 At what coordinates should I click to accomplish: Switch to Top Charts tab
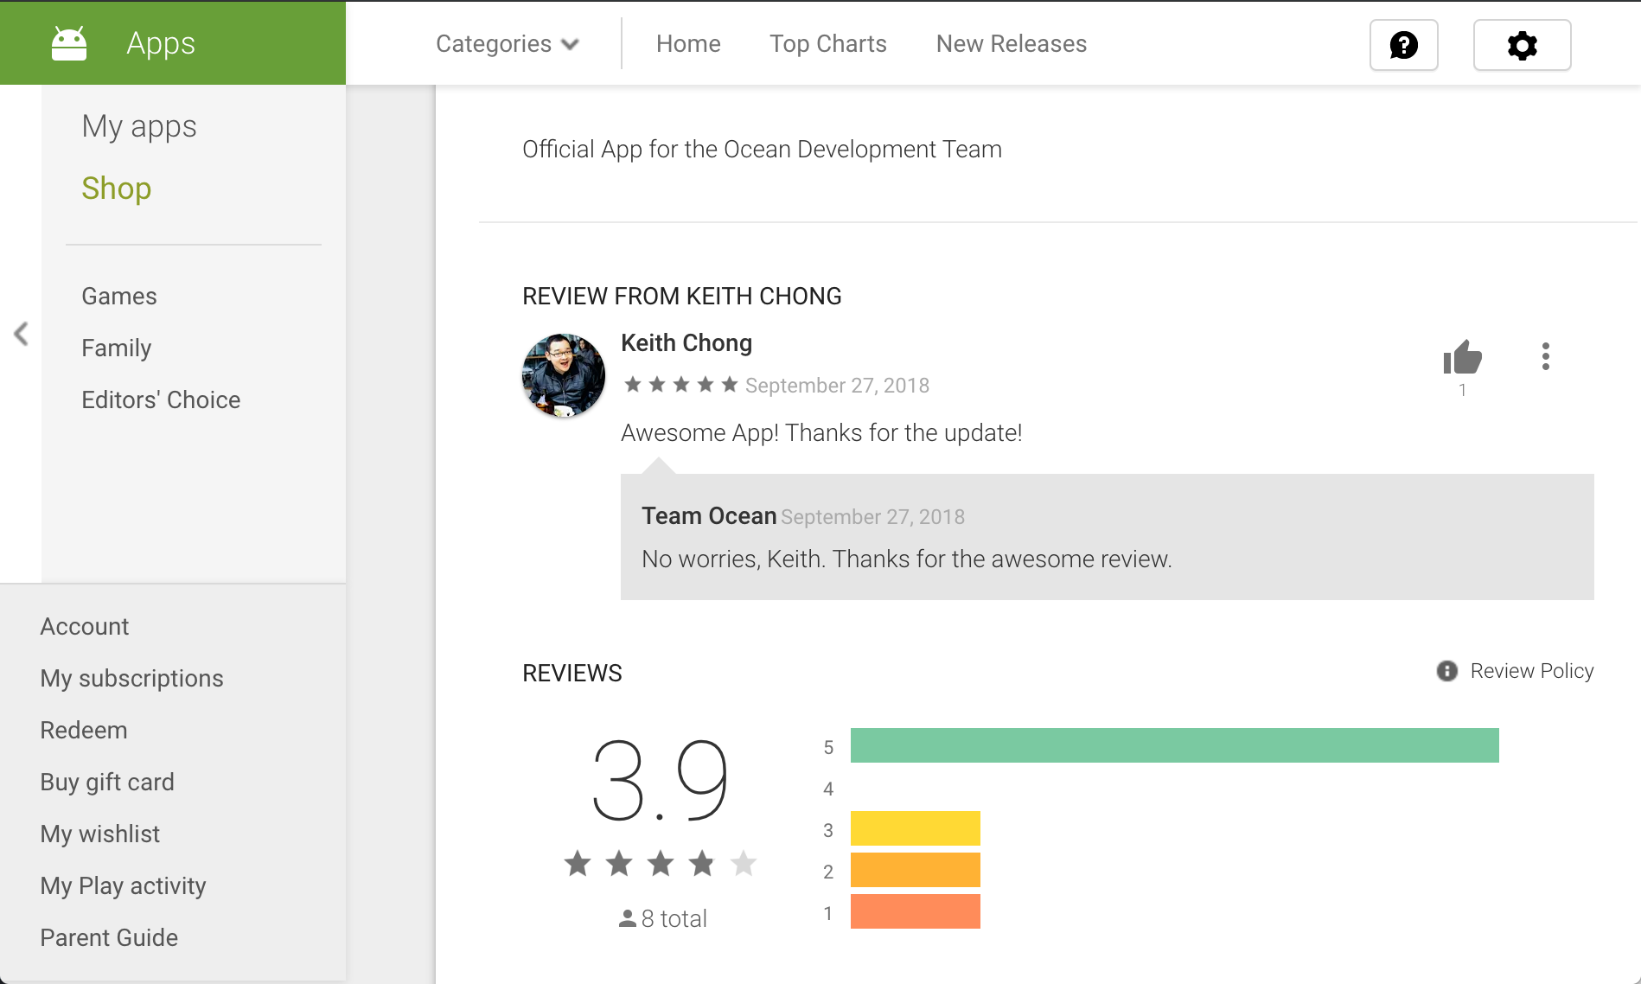pyautogui.click(x=827, y=44)
